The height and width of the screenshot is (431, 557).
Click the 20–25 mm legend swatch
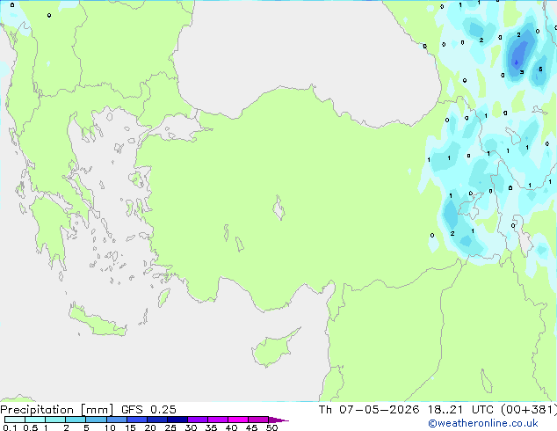point(156,420)
